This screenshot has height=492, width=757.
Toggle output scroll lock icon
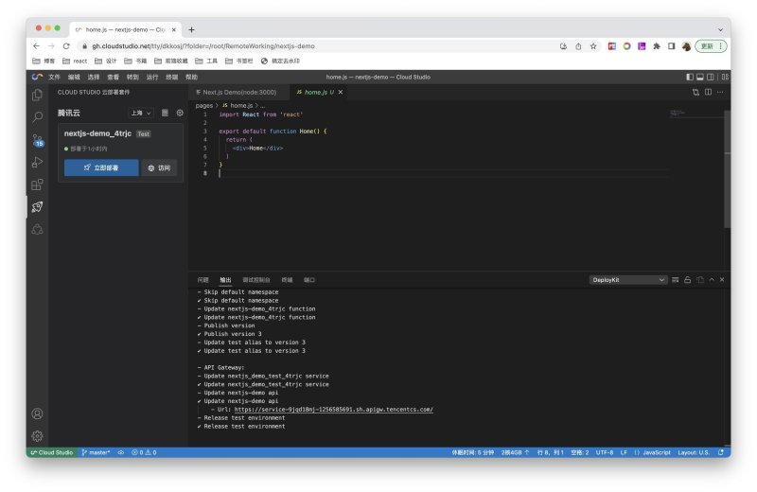point(688,279)
